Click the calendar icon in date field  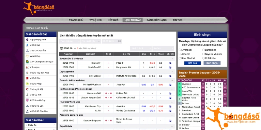[119, 41]
